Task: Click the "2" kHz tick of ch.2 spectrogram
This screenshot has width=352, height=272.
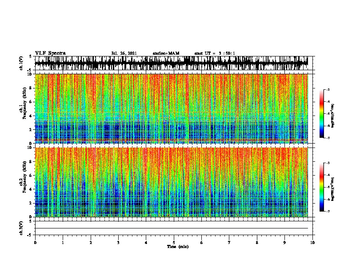Action: click(31, 203)
